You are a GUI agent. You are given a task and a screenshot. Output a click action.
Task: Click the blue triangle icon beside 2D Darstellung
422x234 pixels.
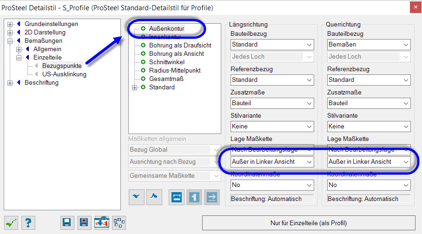[19, 32]
